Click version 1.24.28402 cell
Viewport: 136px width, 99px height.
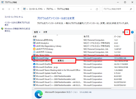118,70
